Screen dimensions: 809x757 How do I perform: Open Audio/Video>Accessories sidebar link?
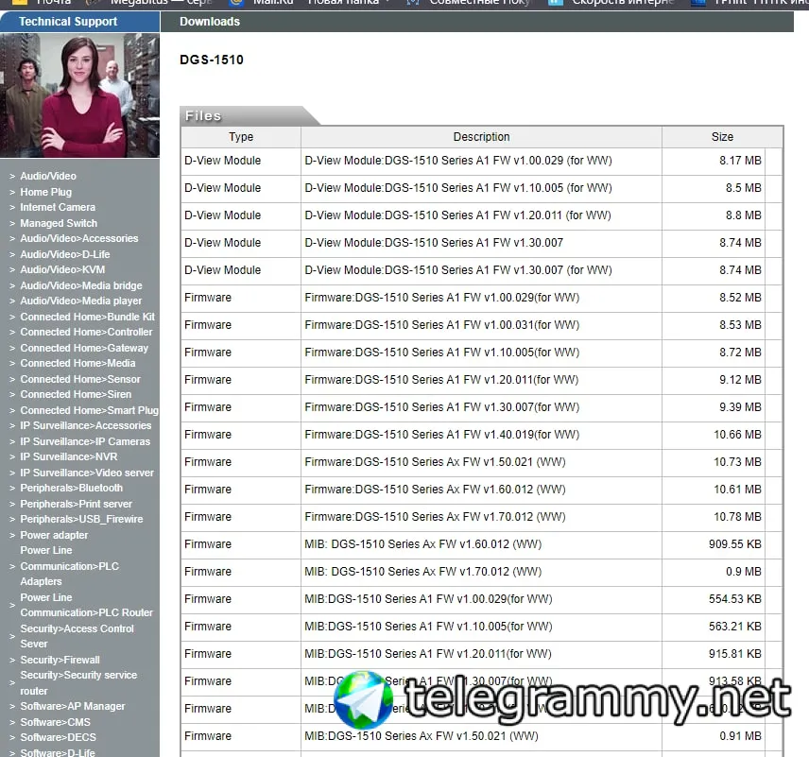79,238
